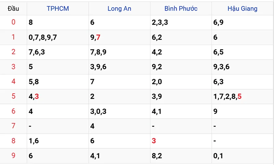Select row label 7 in Đầu column
The width and height of the screenshot is (274, 165).
pyautogui.click(x=13, y=126)
